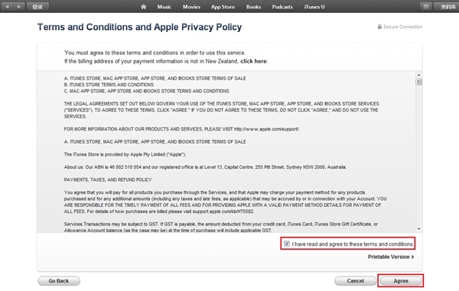Open the Movies section
Screen dimensions: 459x291
[x=191, y=7]
